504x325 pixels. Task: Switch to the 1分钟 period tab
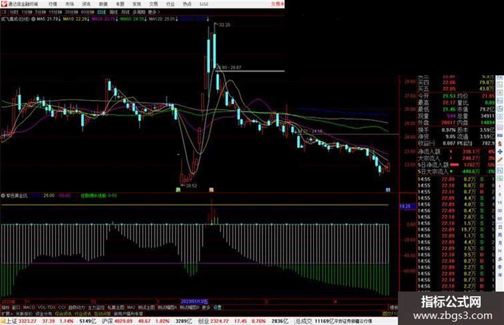pyautogui.click(x=27, y=12)
